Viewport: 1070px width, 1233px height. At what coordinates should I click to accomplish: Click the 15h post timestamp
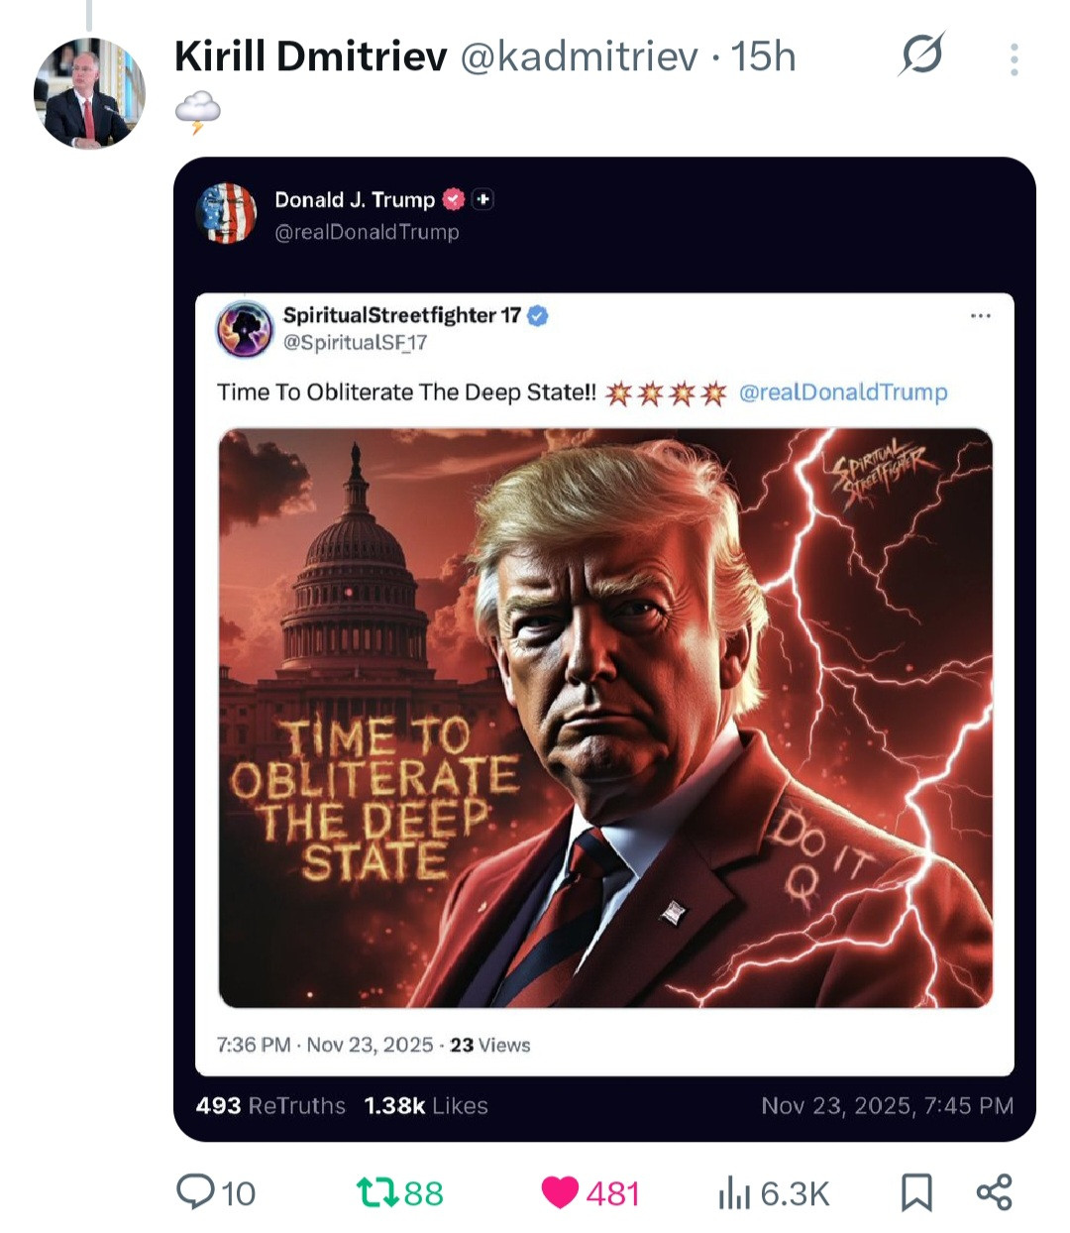click(x=764, y=57)
